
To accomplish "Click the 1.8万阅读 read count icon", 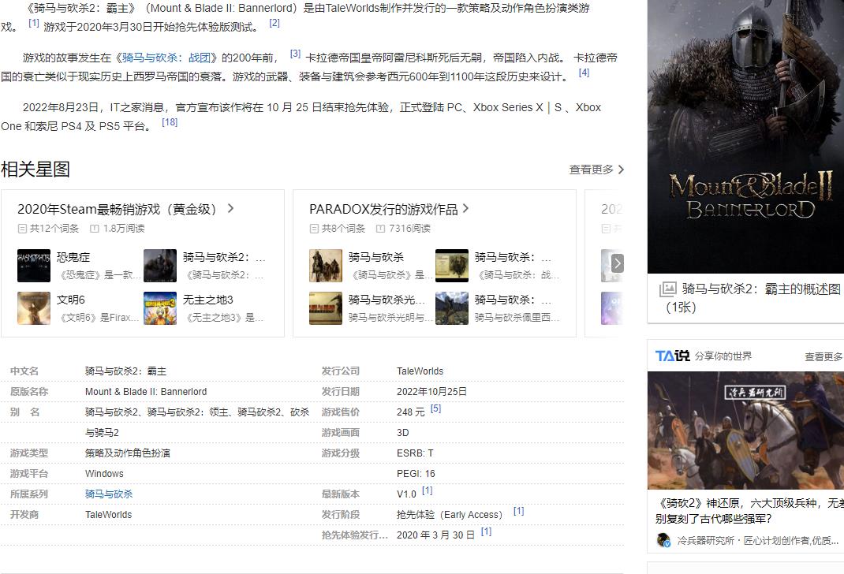I will [94, 229].
